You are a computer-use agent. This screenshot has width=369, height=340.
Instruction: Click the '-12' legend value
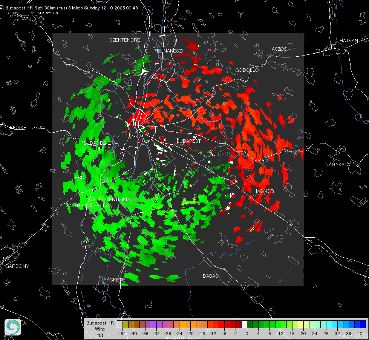213,334
